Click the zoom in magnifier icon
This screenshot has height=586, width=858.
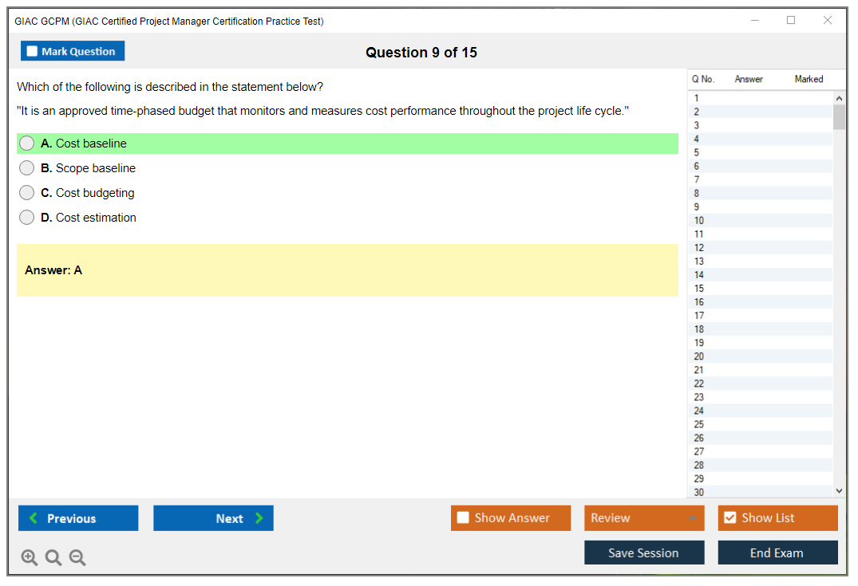30,558
